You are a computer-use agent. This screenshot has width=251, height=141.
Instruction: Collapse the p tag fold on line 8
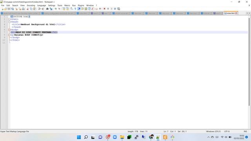point(9,35)
